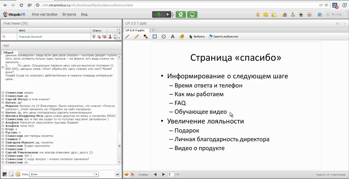The width and height of the screenshot is (349, 179).
Task: Select the marker highlighter tool
Action: click(x=146, y=36)
